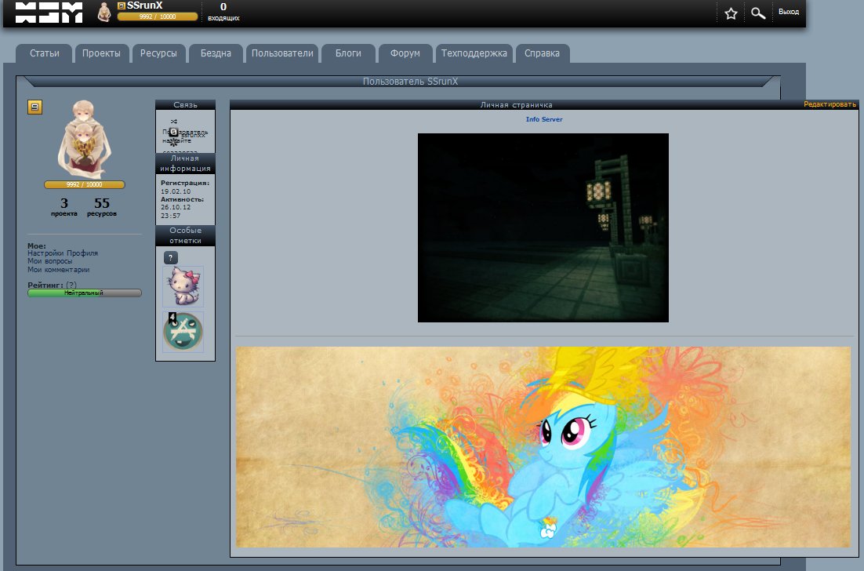Click the XGM site logo
Image resolution: width=864 pixels, height=571 pixels.
49,13
